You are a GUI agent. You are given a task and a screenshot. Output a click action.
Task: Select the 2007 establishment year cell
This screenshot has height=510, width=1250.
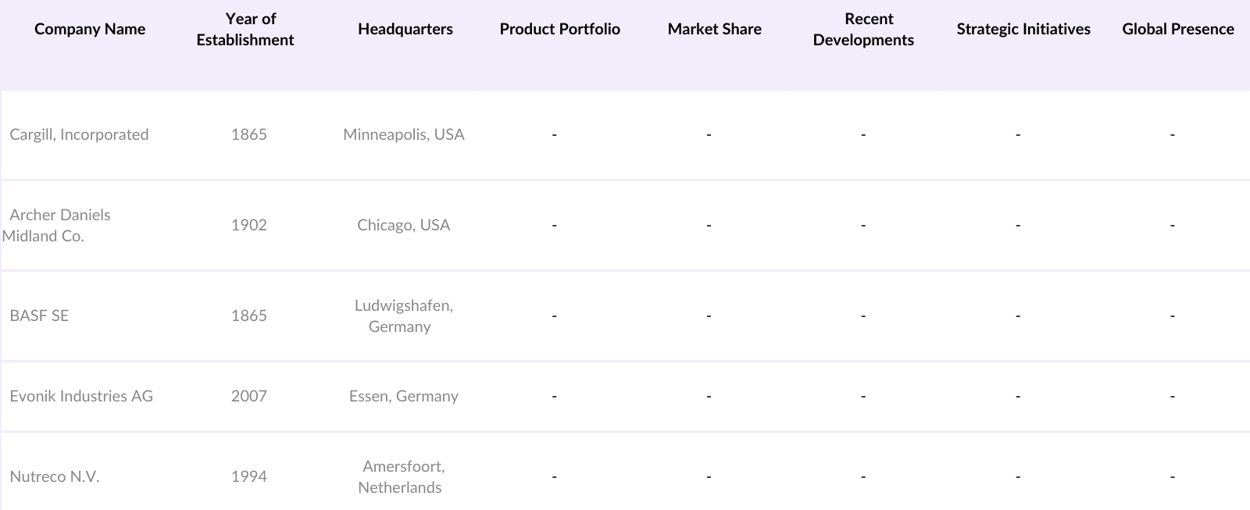point(248,396)
